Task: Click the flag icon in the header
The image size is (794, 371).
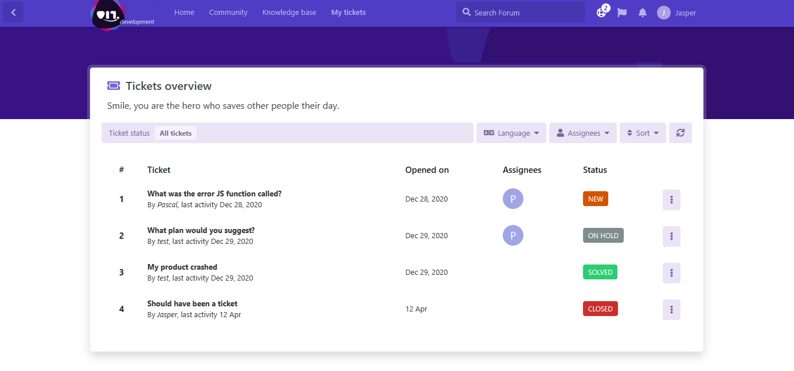Action: pyautogui.click(x=622, y=13)
